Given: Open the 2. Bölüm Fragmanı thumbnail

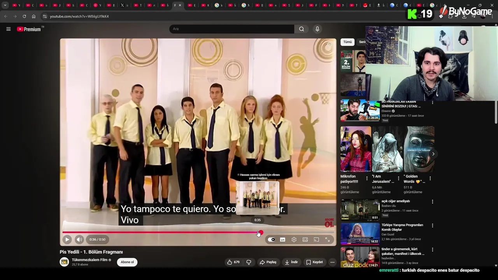Looking at the screenshot, I should pos(353,61).
